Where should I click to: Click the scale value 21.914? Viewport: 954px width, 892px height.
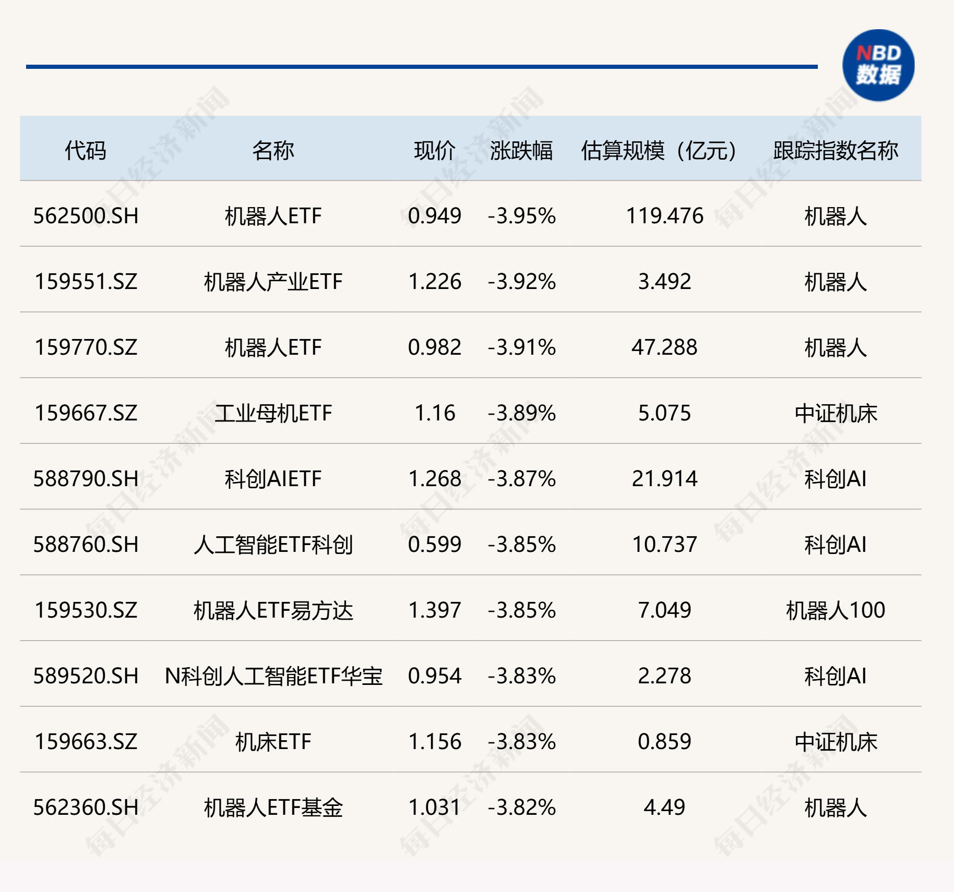pos(664,479)
